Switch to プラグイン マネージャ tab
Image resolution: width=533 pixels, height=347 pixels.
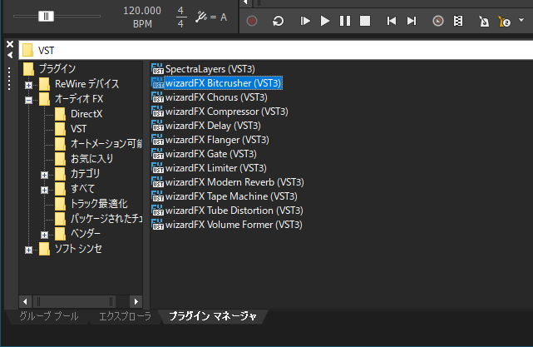coord(213,316)
